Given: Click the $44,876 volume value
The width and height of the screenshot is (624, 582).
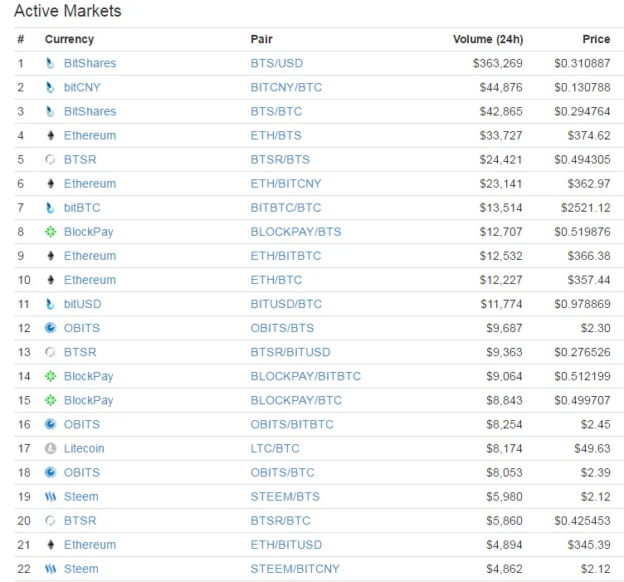Looking at the screenshot, I should pos(500,87).
